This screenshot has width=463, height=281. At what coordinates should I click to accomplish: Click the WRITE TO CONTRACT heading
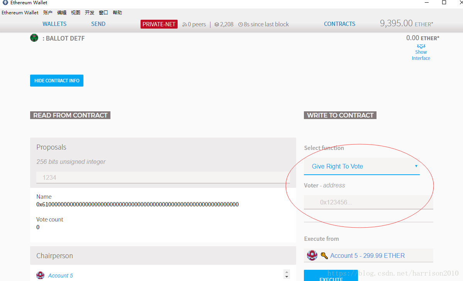click(x=340, y=115)
